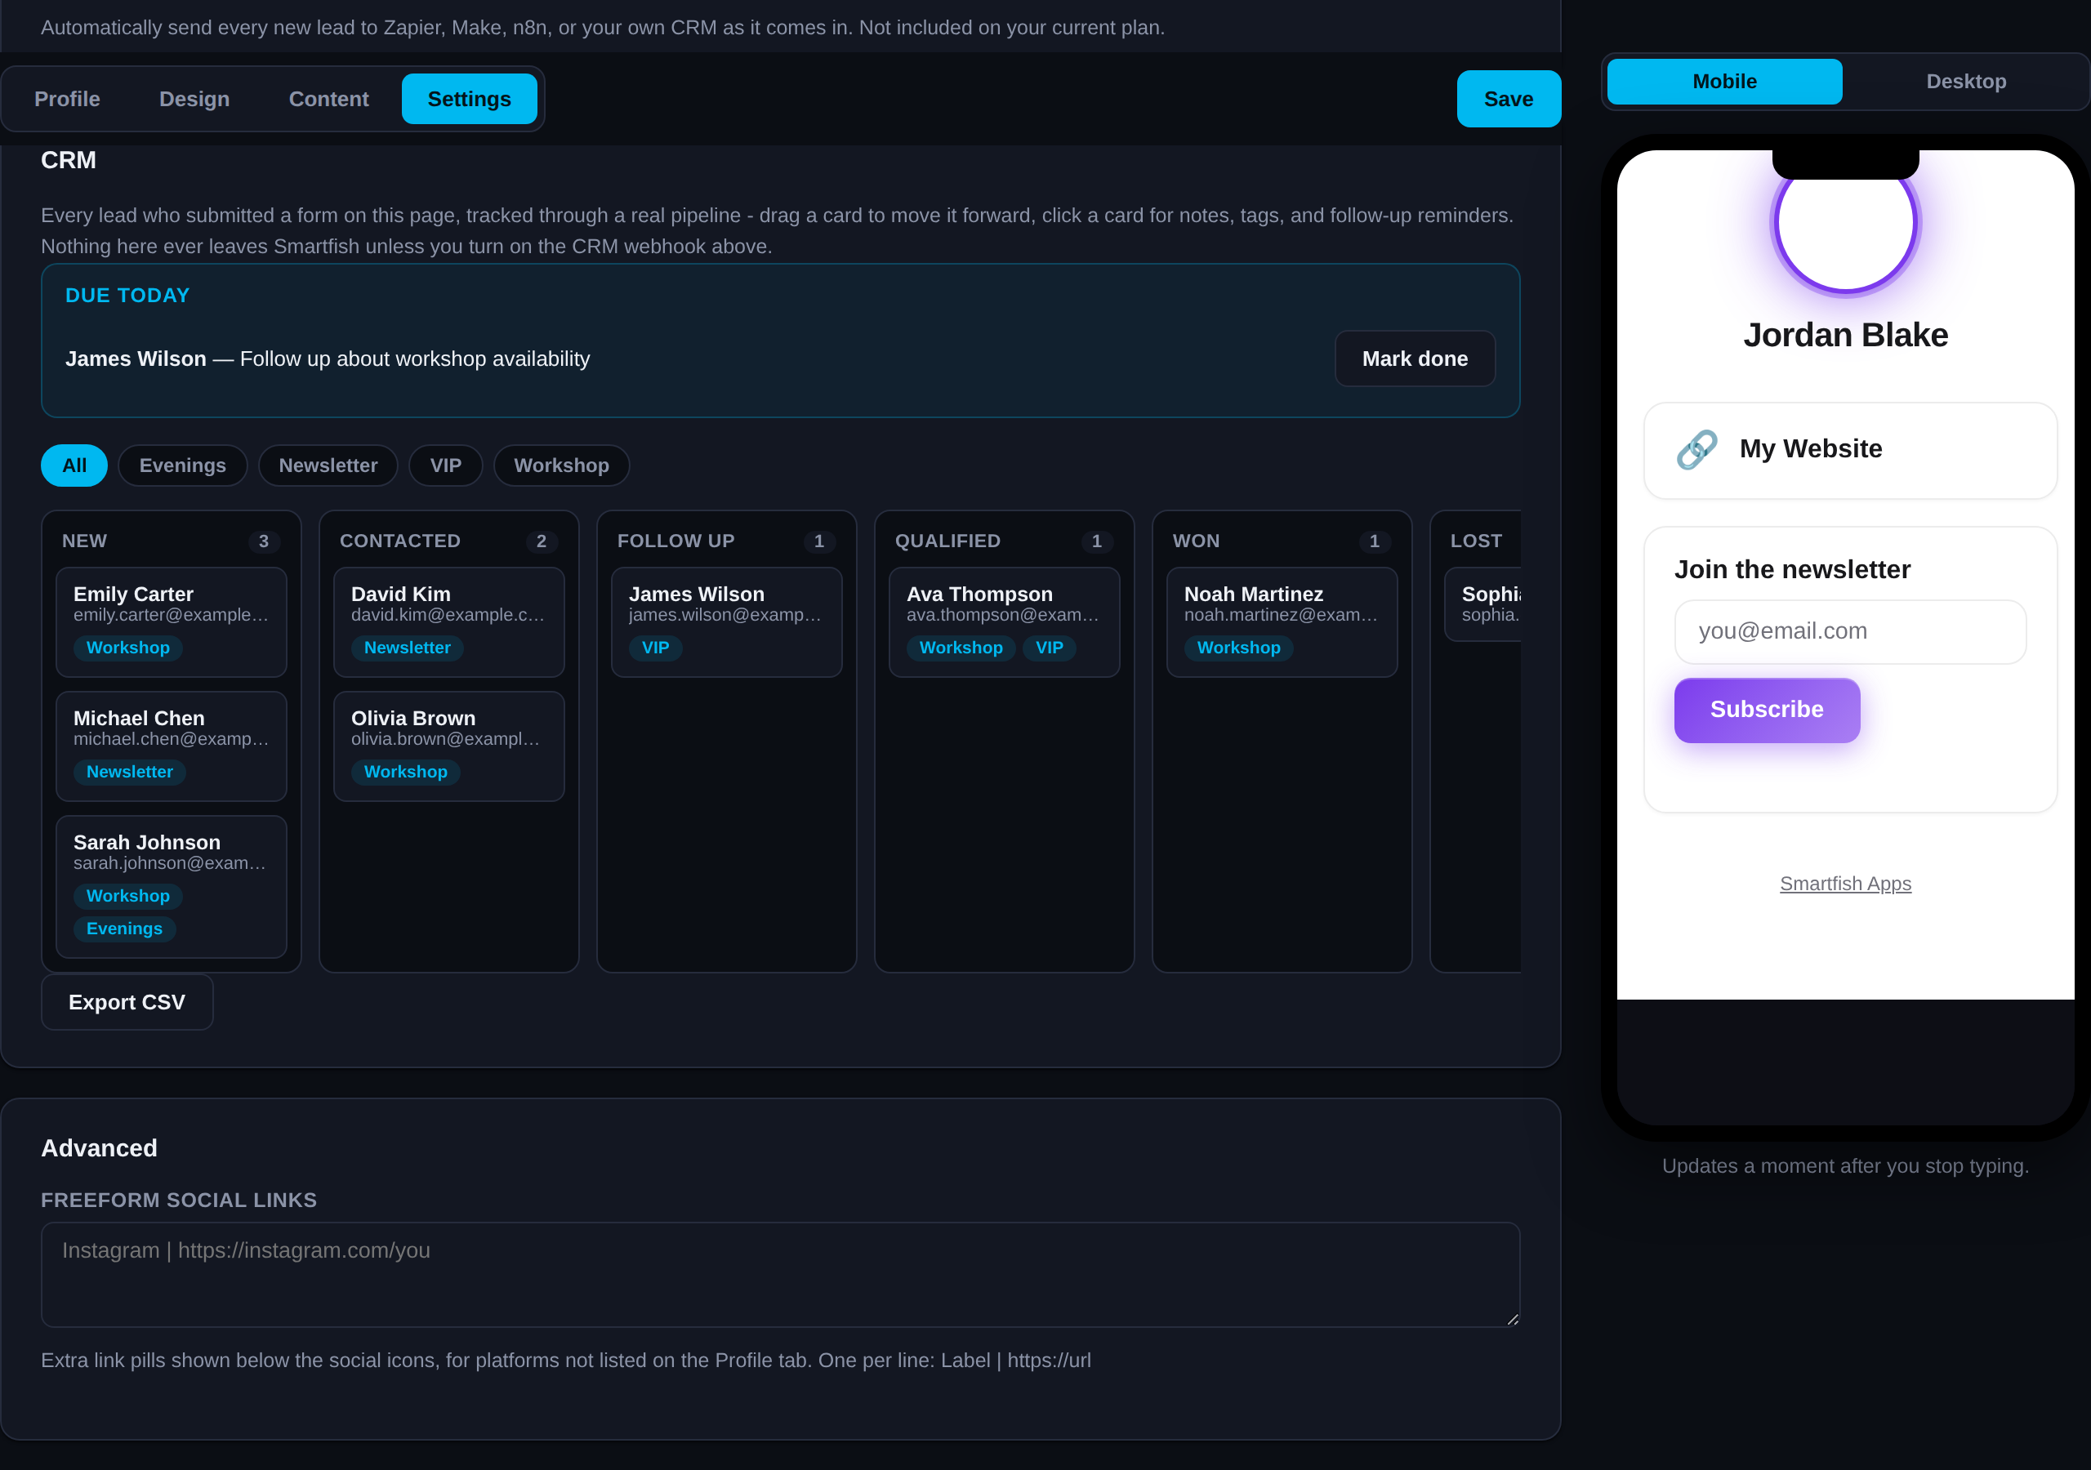
Task: Open the Smartfish Apps link
Action: [x=1845, y=884]
